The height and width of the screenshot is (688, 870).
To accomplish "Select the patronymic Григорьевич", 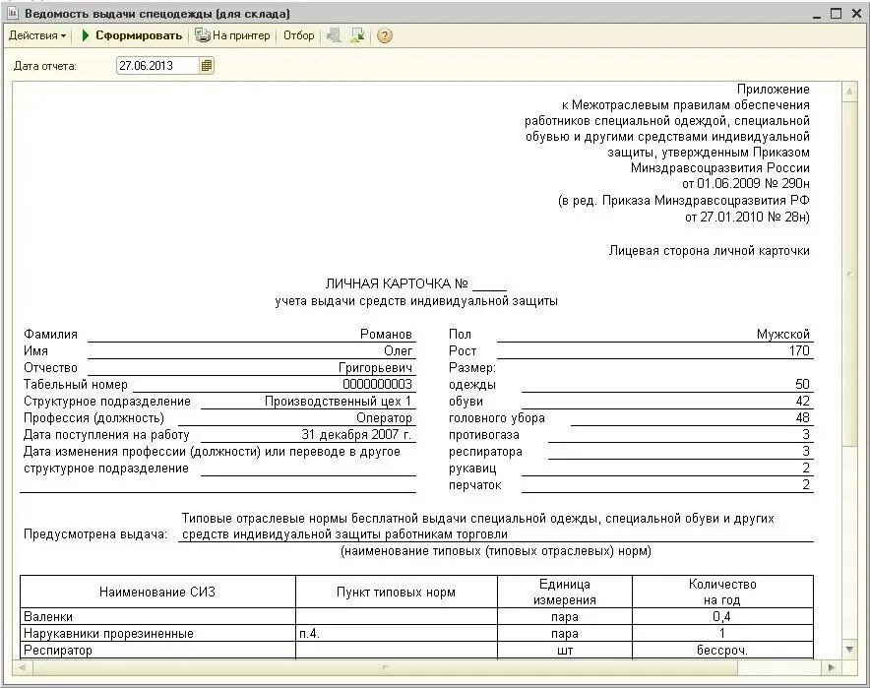I will tap(376, 368).
